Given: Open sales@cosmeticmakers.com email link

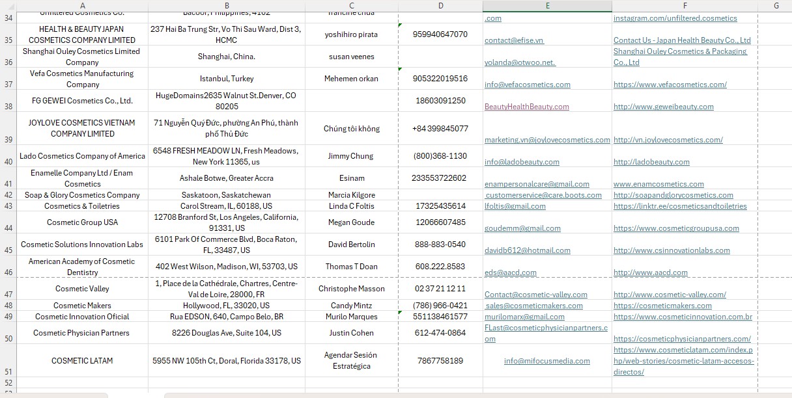Looking at the screenshot, I should pyautogui.click(x=534, y=306).
